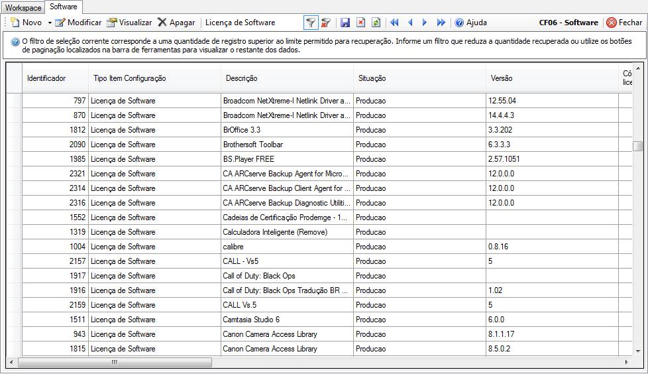
Task: Sort by the Descrição column header
Action: [287, 78]
